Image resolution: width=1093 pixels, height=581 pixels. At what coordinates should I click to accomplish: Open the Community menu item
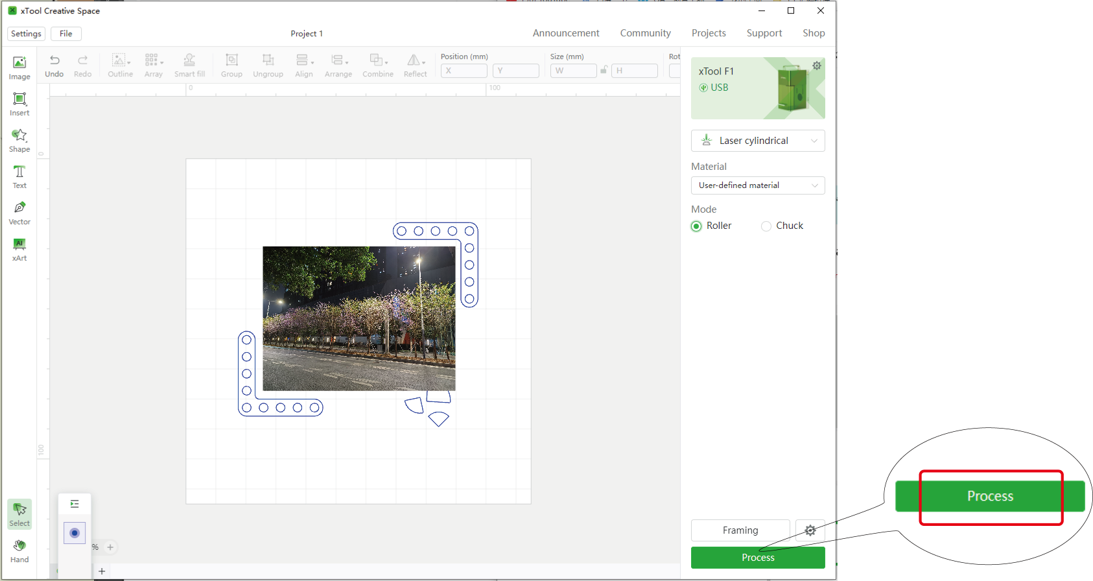(x=645, y=33)
